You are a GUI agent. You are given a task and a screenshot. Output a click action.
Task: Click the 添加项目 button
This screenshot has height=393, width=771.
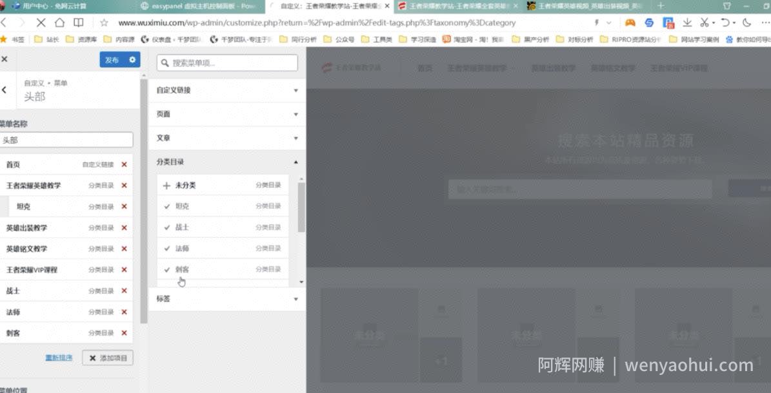[108, 358]
